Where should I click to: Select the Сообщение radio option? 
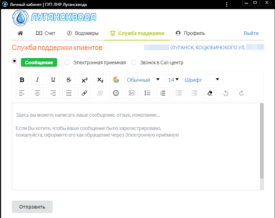(x=15, y=61)
